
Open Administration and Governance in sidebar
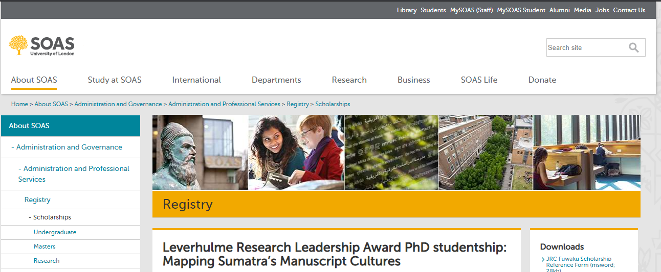pyautogui.click(x=69, y=147)
